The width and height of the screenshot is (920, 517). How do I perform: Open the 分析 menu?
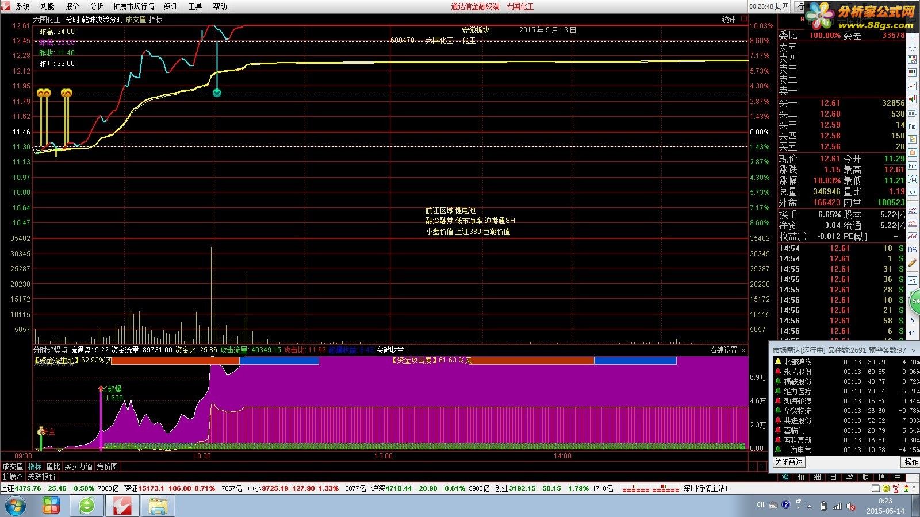(x=97, y=6)
